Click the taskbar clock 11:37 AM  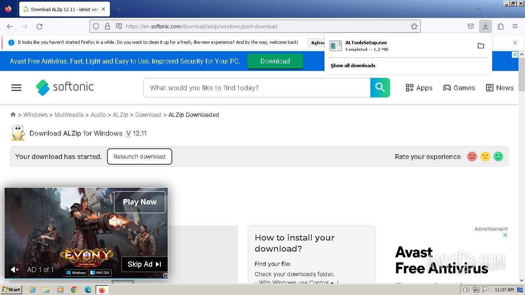click(x=504, y=290)
